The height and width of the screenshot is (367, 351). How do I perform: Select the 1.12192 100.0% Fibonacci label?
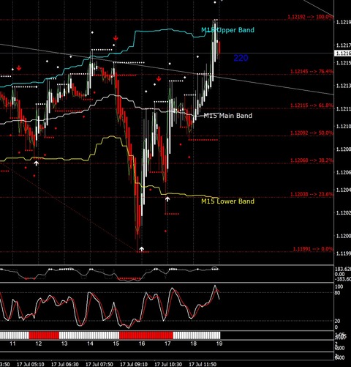click(x=310, y=17)
